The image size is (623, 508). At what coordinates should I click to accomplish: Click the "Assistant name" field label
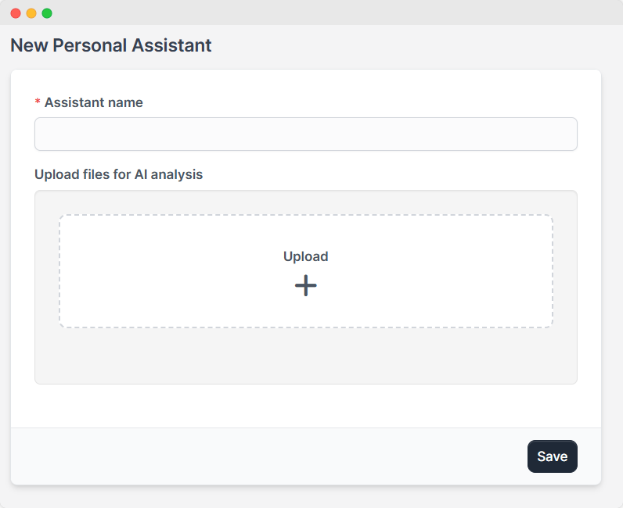(93, 102)
